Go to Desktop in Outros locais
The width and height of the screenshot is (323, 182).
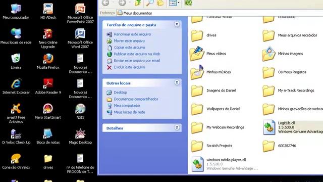tap(121, 93)
